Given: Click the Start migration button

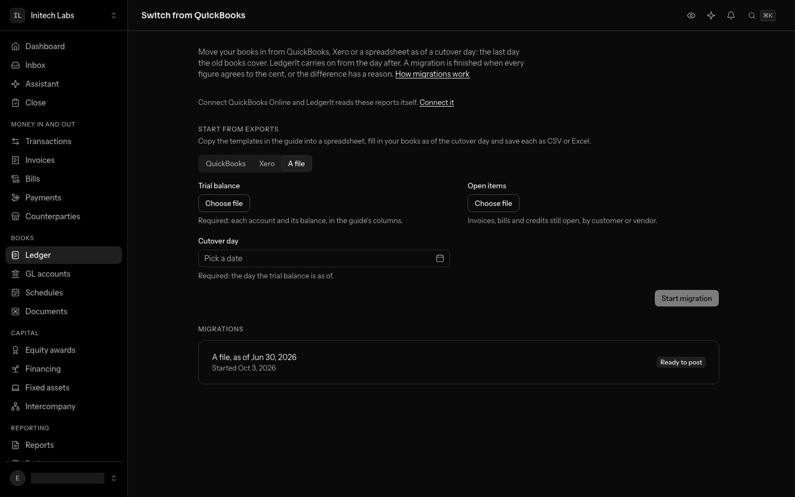Looking at the screenshot, I should click(x=687, y=298).
